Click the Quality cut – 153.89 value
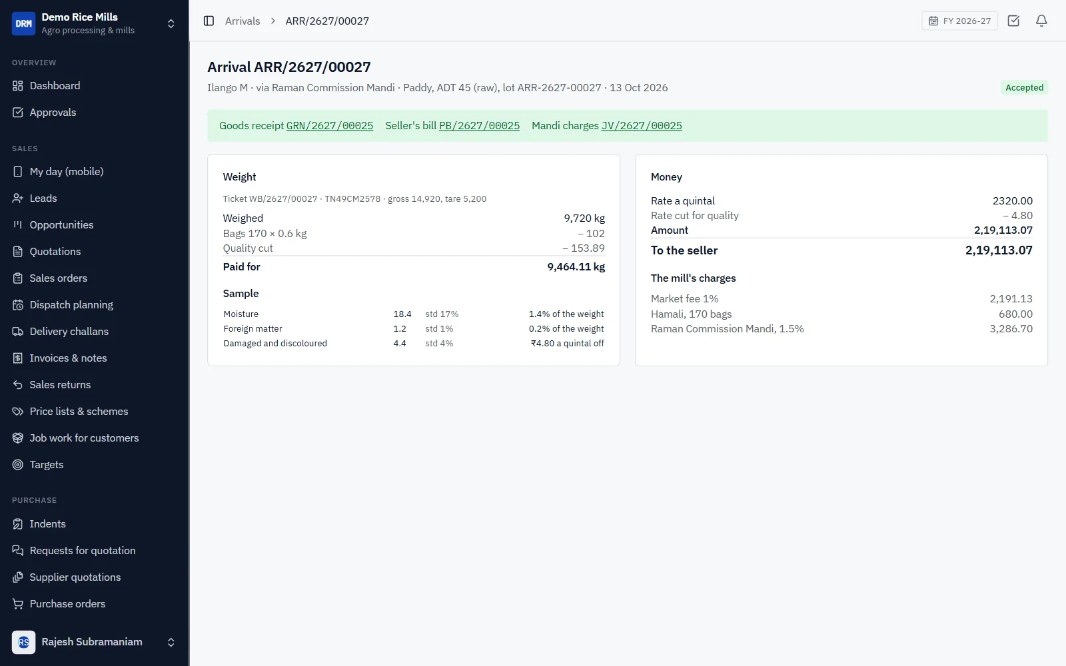 584,248
